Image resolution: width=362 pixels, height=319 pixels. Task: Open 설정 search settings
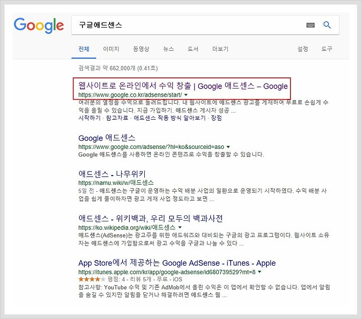(303, 49)
